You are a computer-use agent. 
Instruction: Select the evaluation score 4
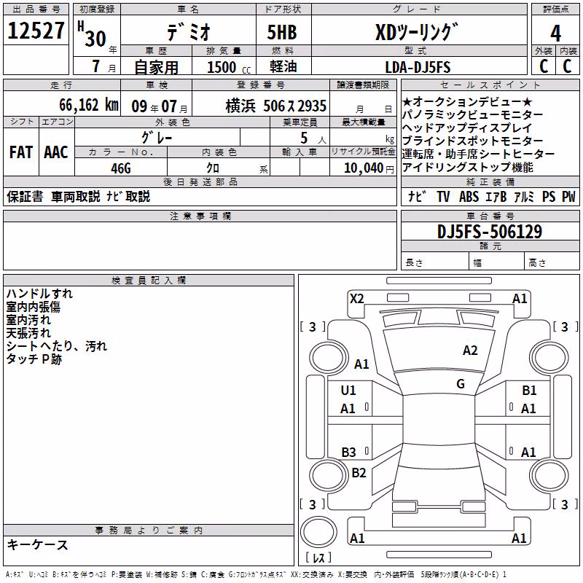click(x=555, y=34)
